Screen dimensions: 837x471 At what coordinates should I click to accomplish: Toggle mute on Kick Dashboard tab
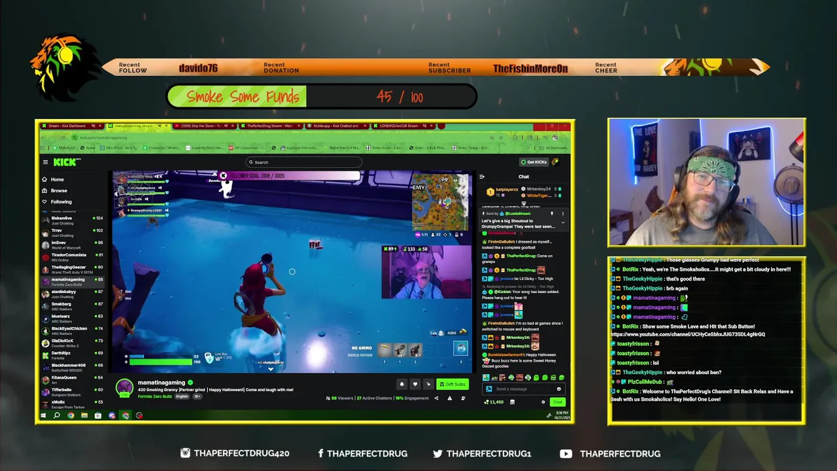94,126
